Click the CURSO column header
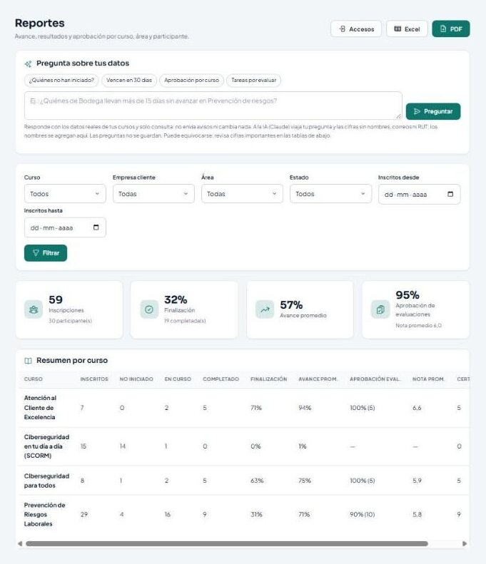 pos(33,379)
